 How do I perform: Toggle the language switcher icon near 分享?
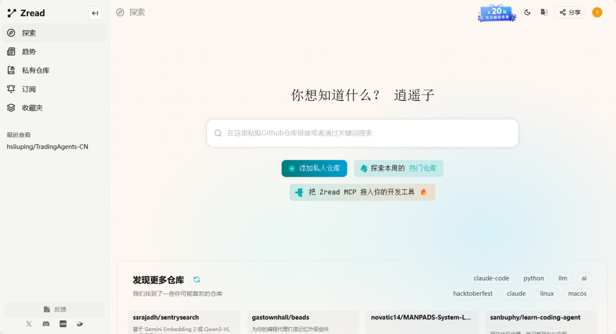(543, 12)
